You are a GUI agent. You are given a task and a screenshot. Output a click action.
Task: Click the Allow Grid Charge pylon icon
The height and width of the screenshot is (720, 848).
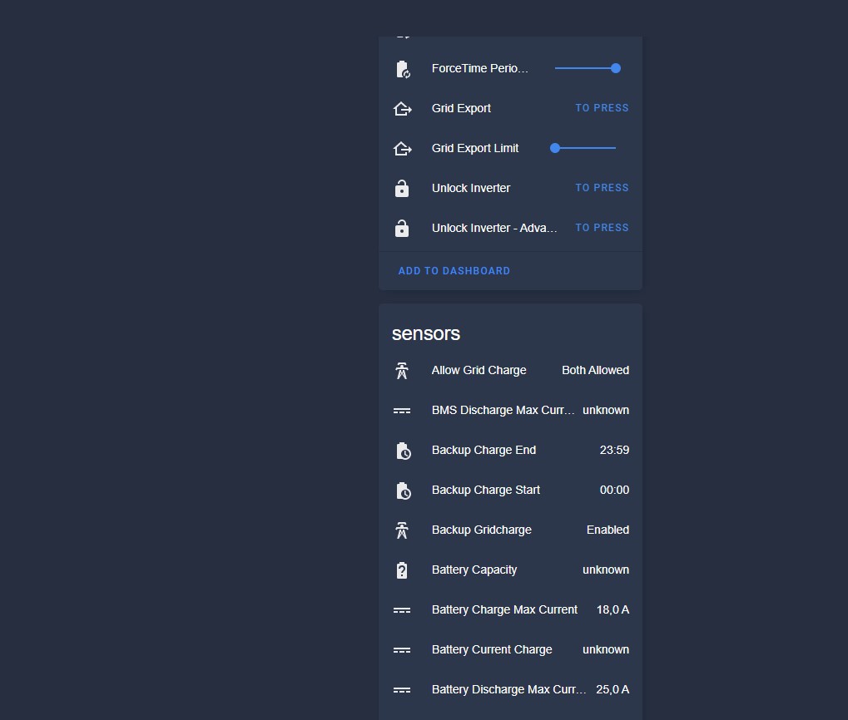tap(402, 371)
